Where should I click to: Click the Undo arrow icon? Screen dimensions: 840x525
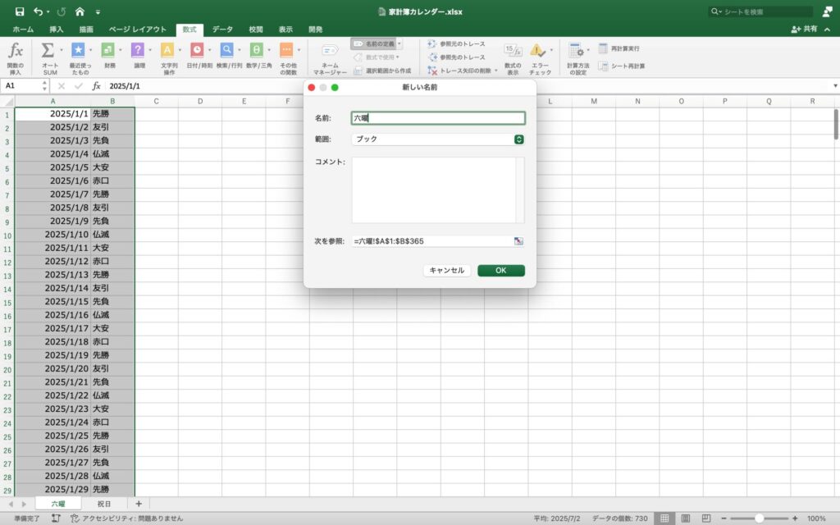(38, 11)
